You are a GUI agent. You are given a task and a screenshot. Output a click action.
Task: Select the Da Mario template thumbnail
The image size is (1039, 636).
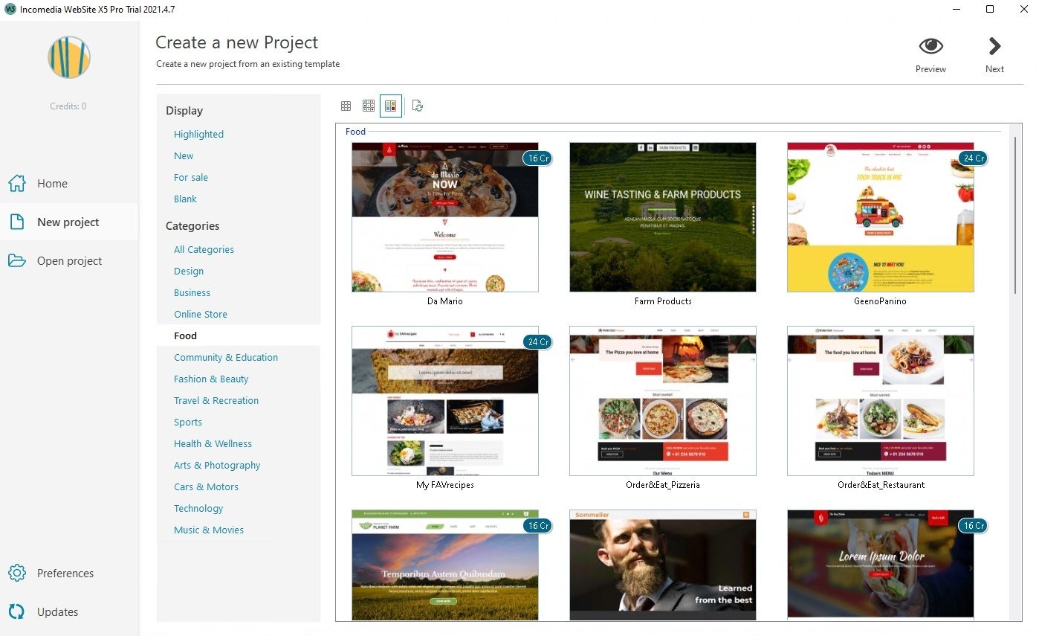click(445, 217)
